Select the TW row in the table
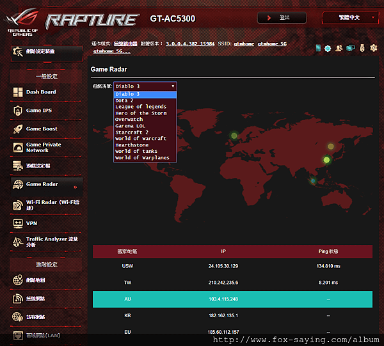The height and width of the screenshot is (346, 384). click(x=232, y=283)
